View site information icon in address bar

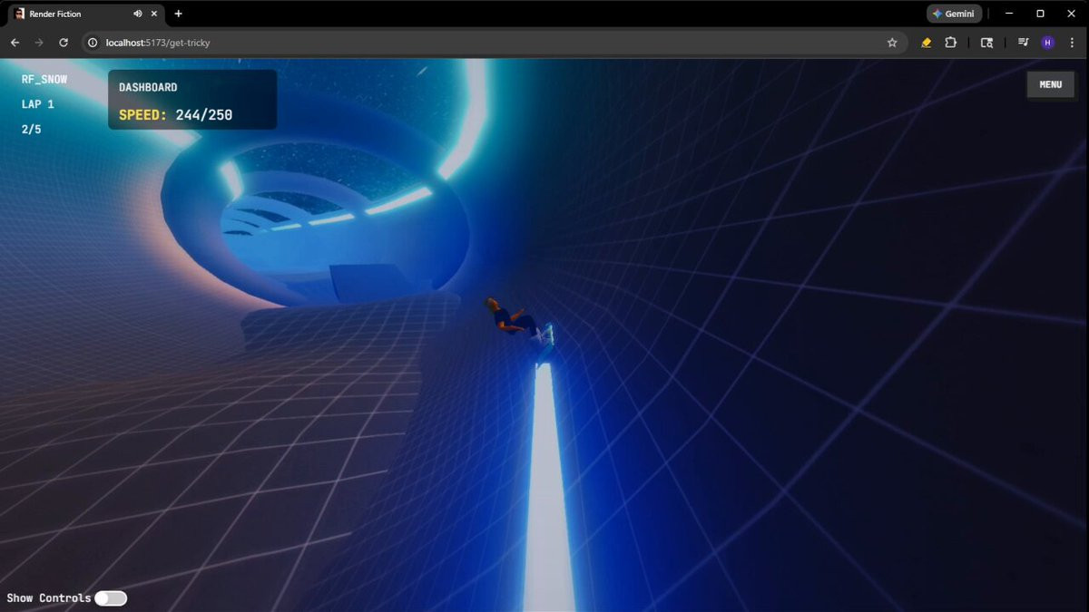click(x=93, y=43)
